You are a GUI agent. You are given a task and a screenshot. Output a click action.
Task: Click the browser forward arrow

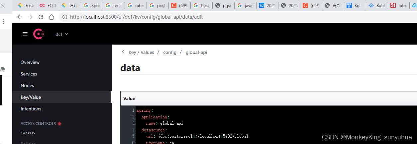click(30, 17)
